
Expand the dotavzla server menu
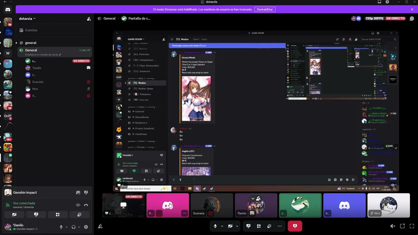click(27, 19)
